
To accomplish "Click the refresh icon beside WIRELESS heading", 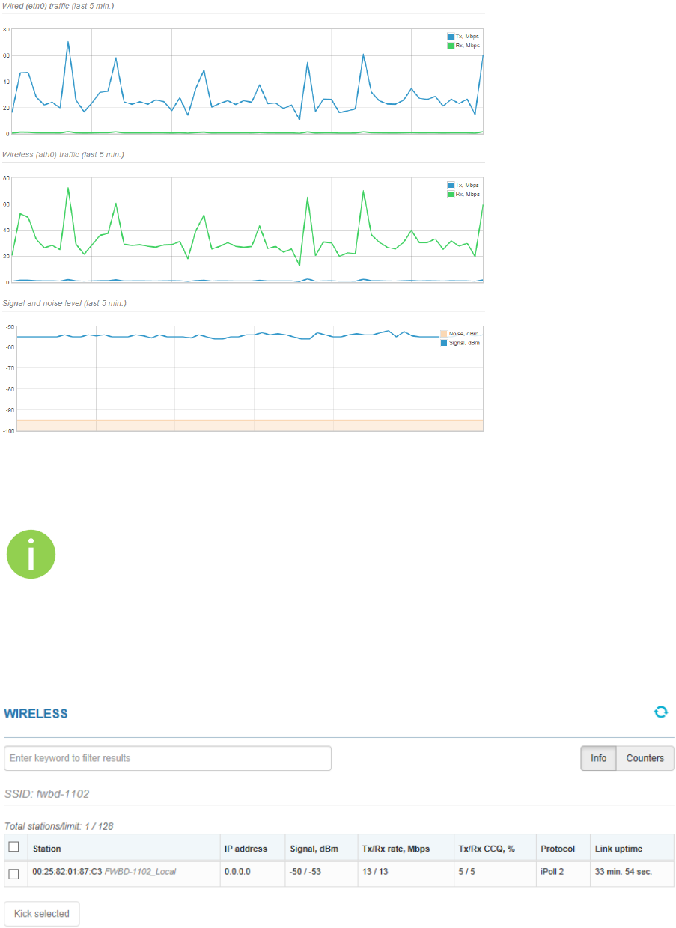I will tap(660, 712).
